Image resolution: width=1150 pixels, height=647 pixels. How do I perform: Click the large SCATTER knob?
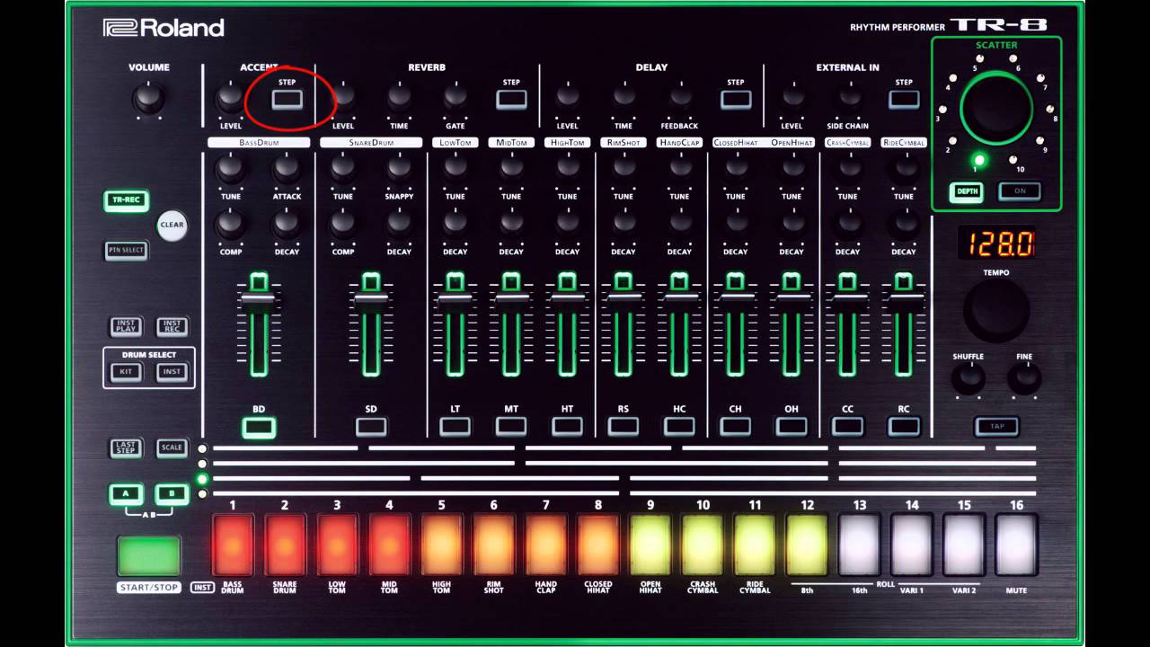click(996, 108)
